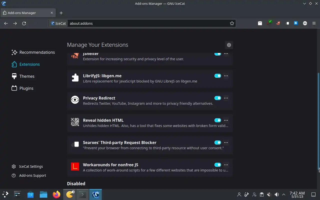The image size is (320, 200).
Task: Open more options for Searxes' Request Blocker
Action: [226, 142]
